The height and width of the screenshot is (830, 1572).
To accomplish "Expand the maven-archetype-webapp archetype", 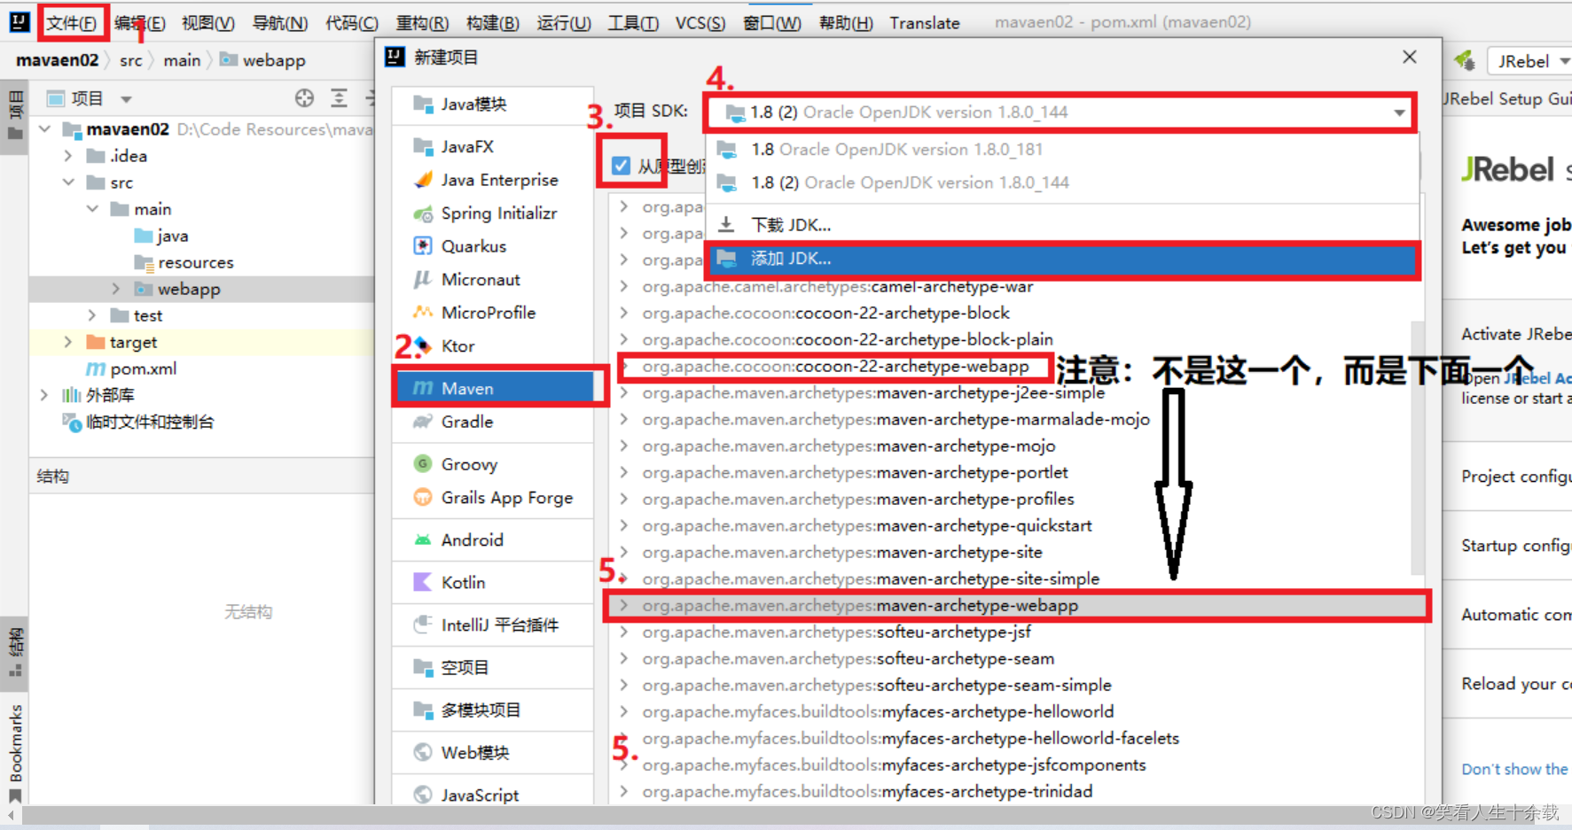I will (x=624, y=605).
